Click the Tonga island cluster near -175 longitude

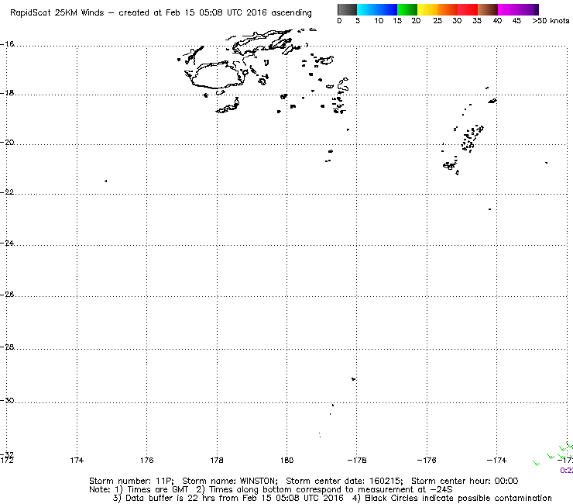point(472,138)
